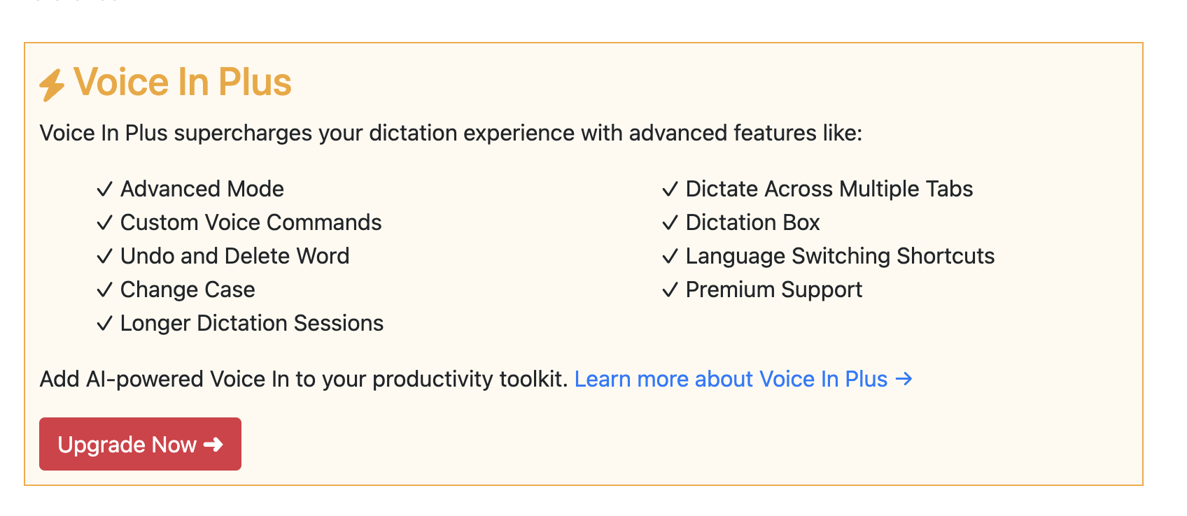
Task: Click the Premium Support feature label
Action: tap(774, 289)
